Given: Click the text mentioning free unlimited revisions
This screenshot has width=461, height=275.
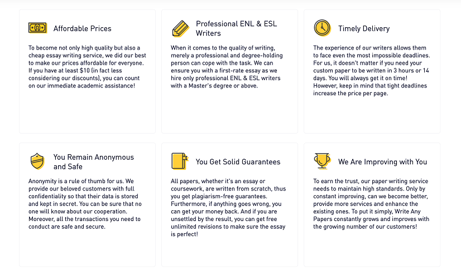Looking at the screenshot, I should [x=229, y=227].
